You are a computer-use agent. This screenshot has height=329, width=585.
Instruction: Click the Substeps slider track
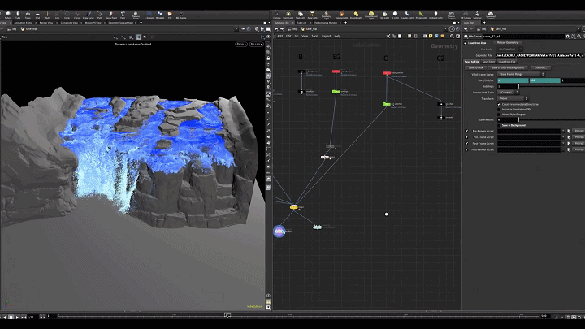coord(544,86)
